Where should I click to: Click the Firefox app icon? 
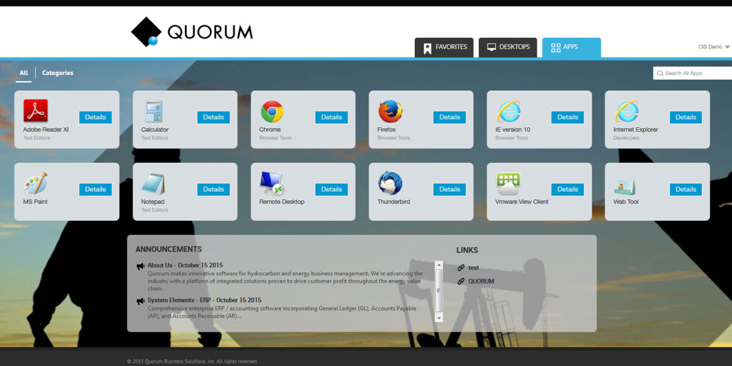[x=390, y=112]
